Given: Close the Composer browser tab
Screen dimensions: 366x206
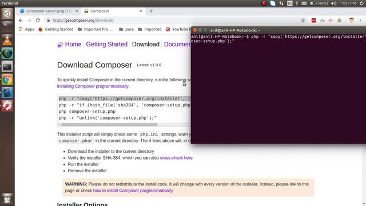Looking at the screenshot, I should click(x=141, y=11).
